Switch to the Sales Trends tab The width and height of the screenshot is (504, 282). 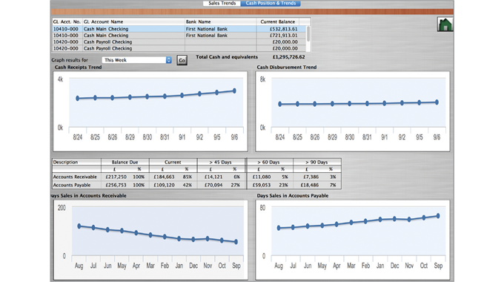pos(222,3)
